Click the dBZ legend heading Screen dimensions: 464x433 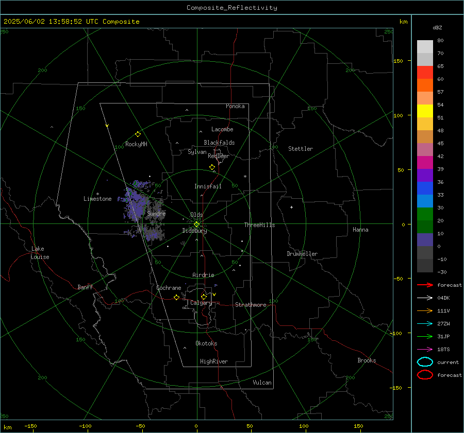[x=437, y=27]
